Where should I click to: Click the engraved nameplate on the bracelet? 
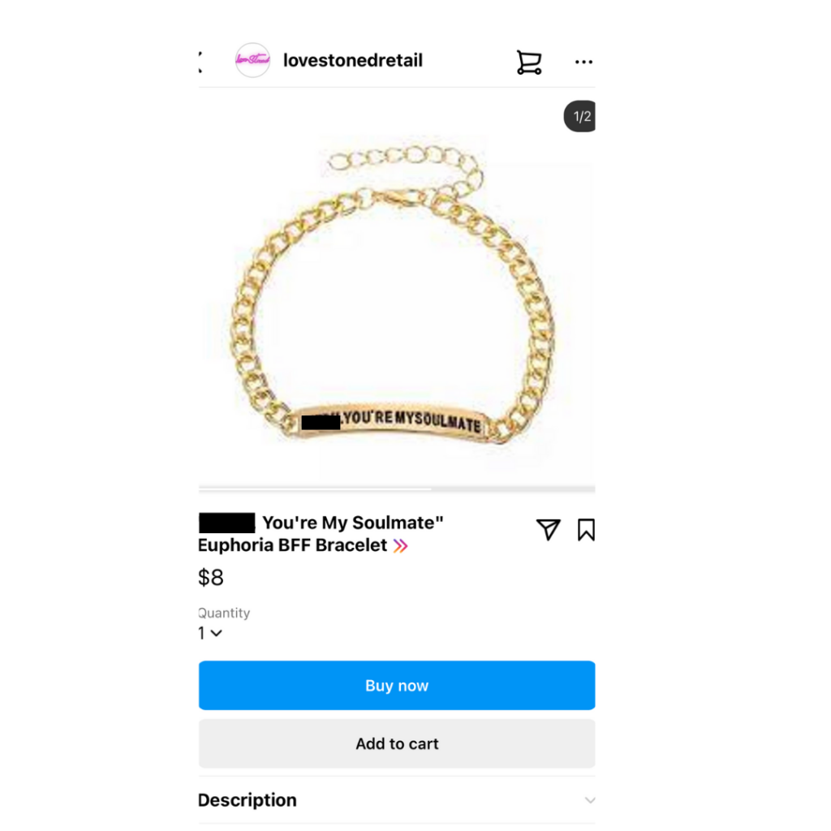pyautogui.click(x=392, y=422)
